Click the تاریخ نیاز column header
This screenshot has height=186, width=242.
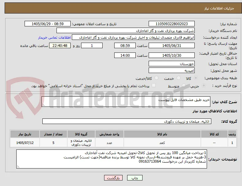point(25,134)
